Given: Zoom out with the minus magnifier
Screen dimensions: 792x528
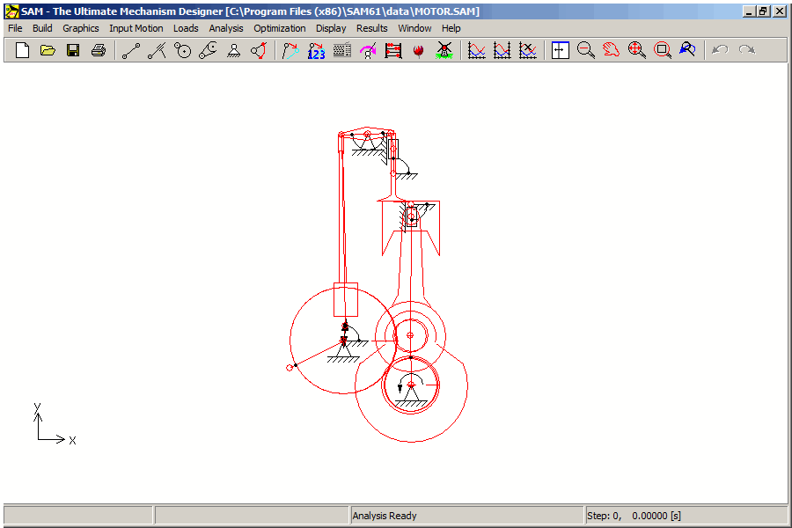Looking at the screenshot, I should pos(585,50).
